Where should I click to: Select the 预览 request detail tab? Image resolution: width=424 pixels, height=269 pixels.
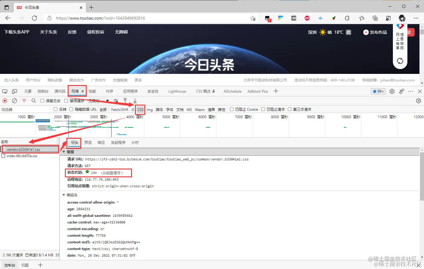pyautogui.click(x=88, y=143)
